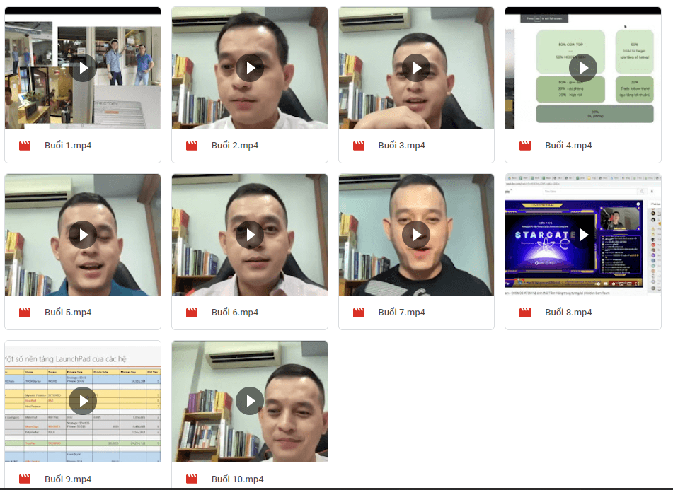Play the Buổi 4.mp4 video preview
The height and width of the screenshot is (490, 673).
coord(583,68)
